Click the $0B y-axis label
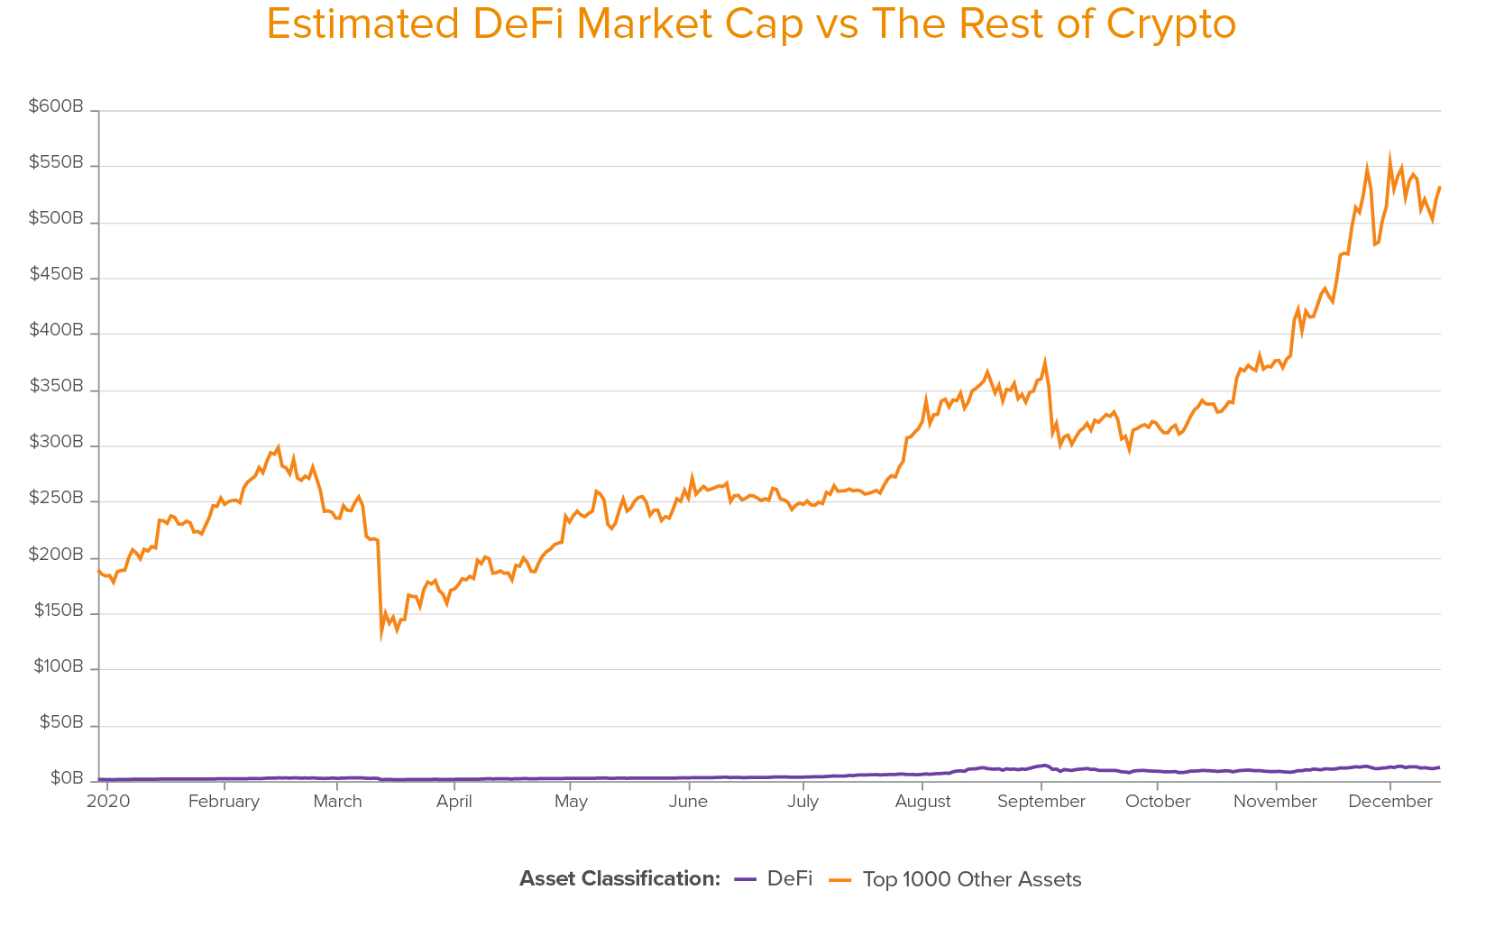The height and width of the screenshot is (927, 1504). tap(66, 777)
